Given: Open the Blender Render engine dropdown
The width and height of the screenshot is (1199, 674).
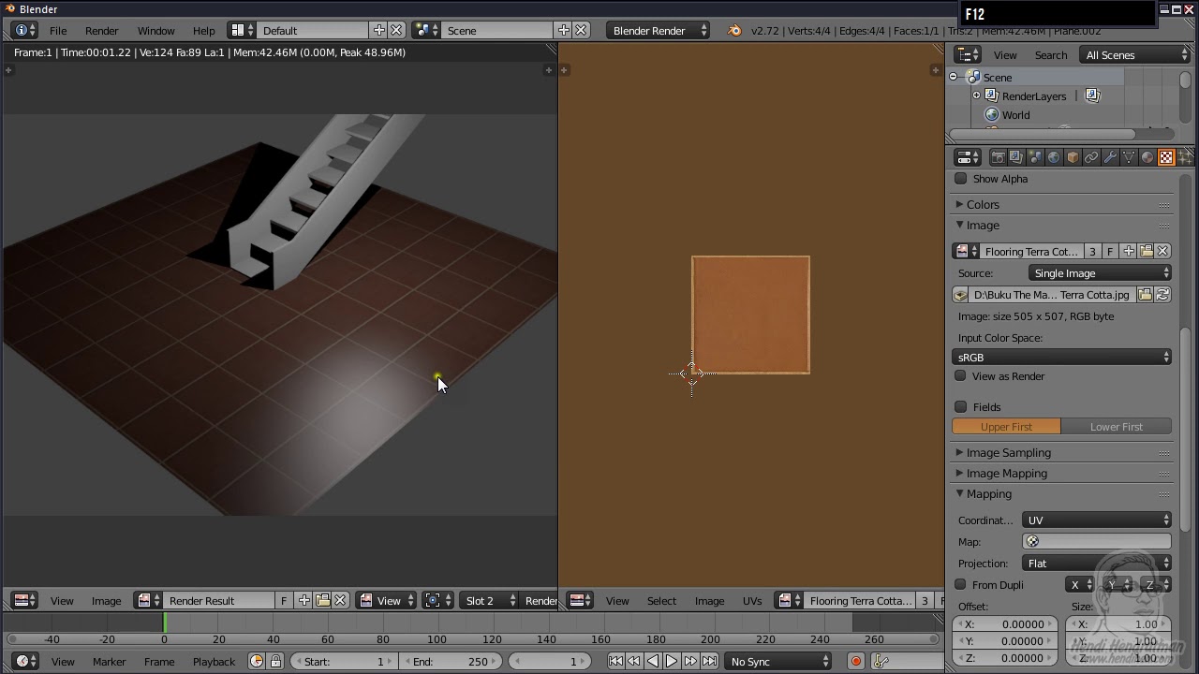Looking at the screenshot, I should click(659, 31).
